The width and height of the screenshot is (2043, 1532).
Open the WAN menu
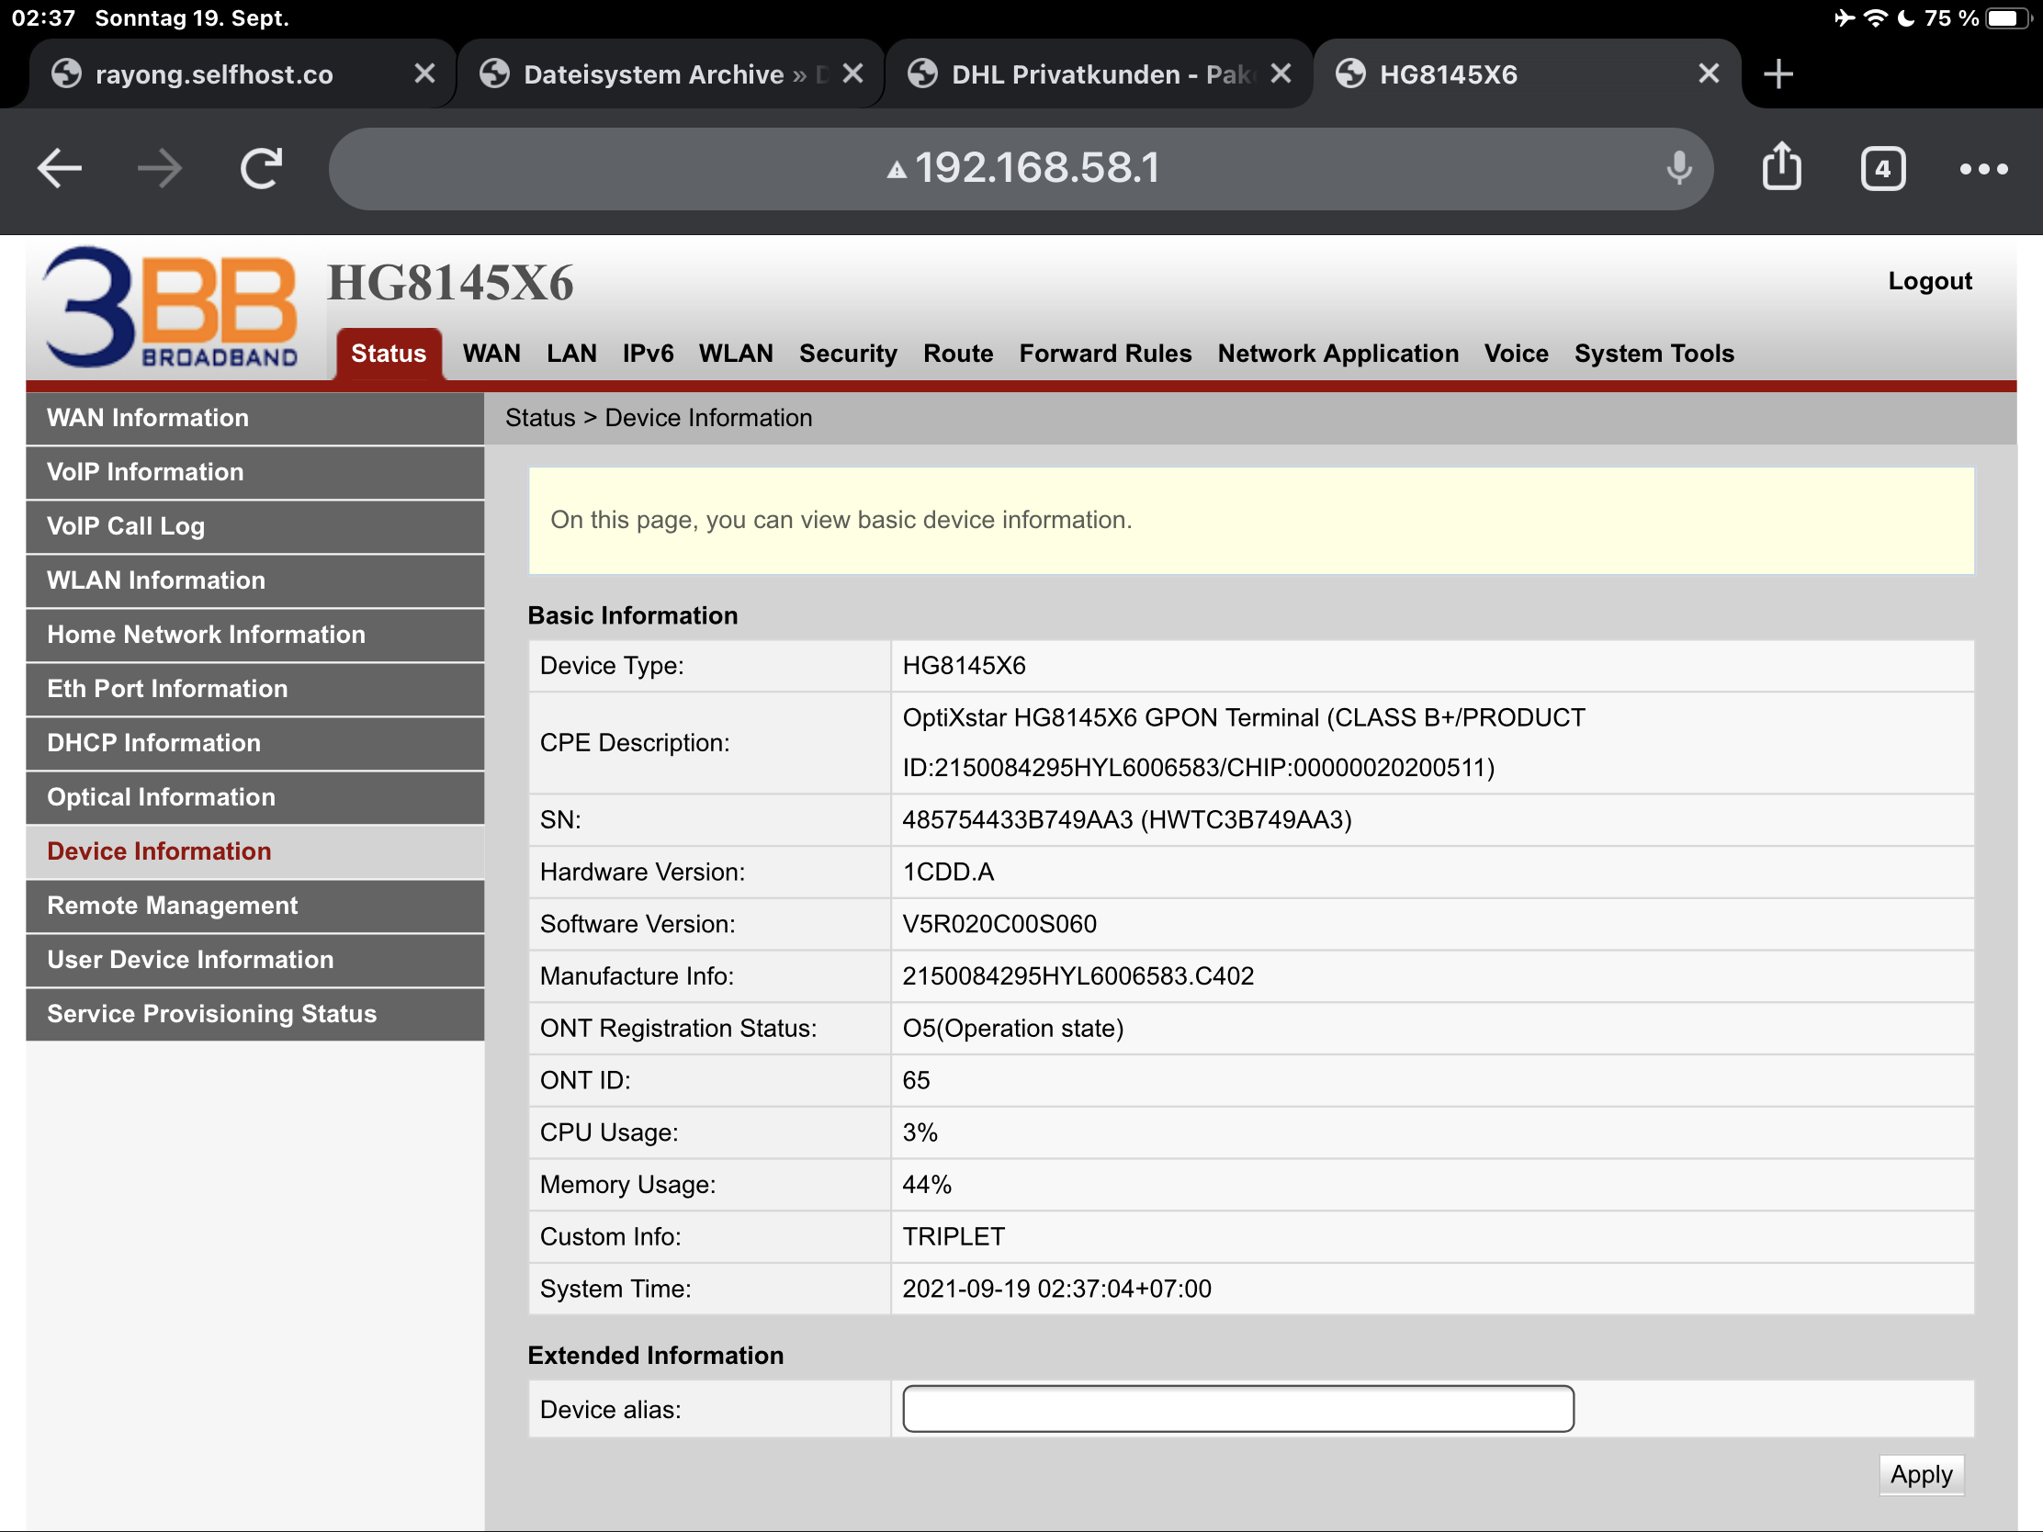(x=491, y=354)
